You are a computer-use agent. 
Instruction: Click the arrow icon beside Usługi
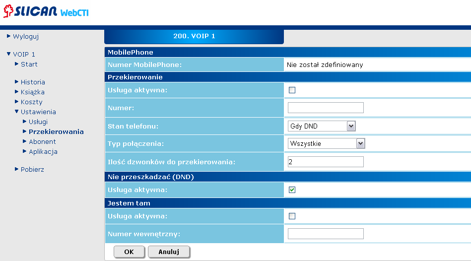pos(25,122)
